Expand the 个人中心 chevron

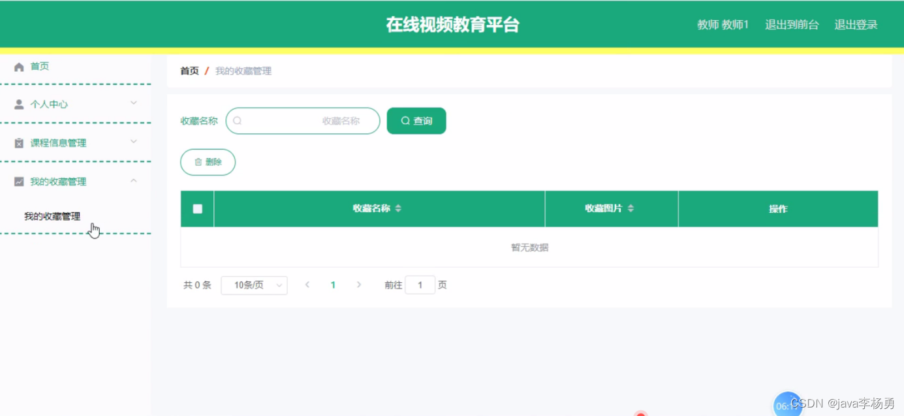(134, 103)
